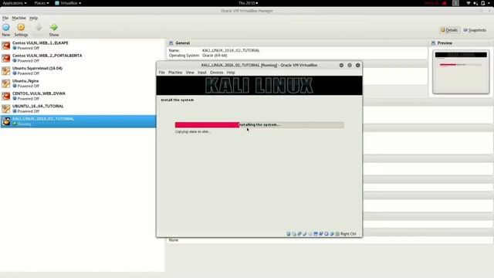Open the File menu in the VM window
Screen dimensions: 494x278
coord(161,72)
